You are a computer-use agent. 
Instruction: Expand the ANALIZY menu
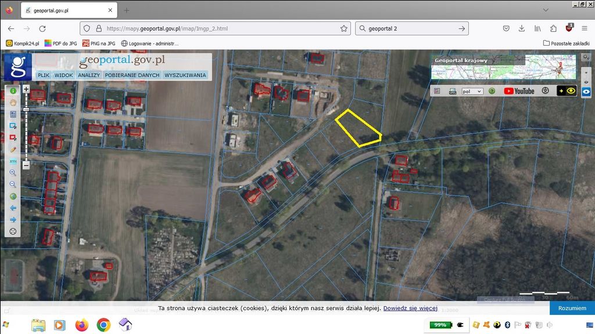pyautogui.click(x=89, y=75)
